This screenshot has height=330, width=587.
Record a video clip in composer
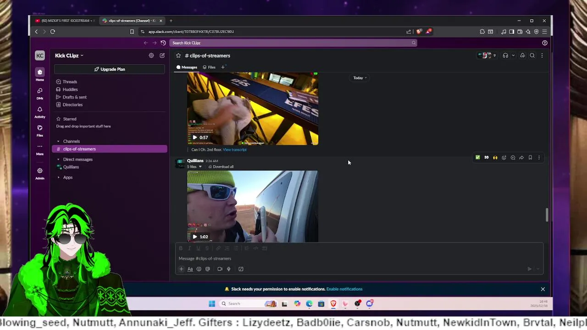point(220,269)
